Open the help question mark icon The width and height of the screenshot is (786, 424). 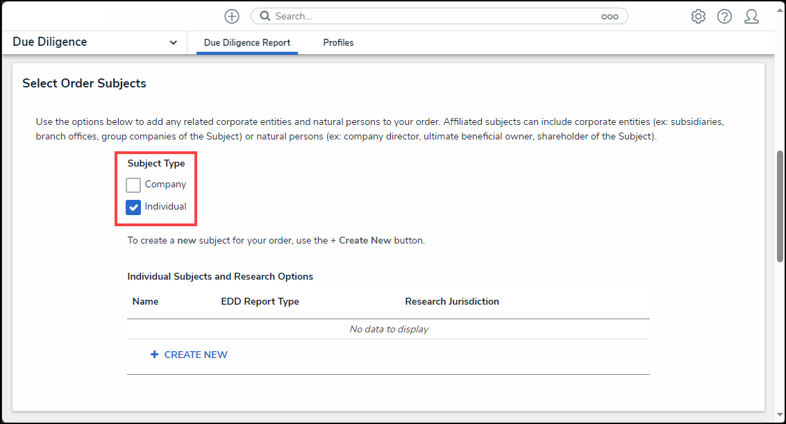pos(724,17)
